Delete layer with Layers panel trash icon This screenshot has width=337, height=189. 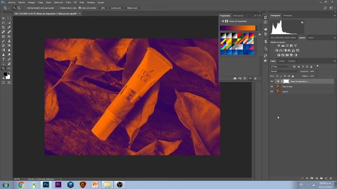(x=331, y=178)
